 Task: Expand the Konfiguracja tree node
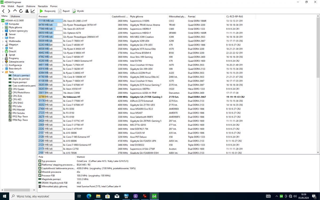(x=3, y=65)
